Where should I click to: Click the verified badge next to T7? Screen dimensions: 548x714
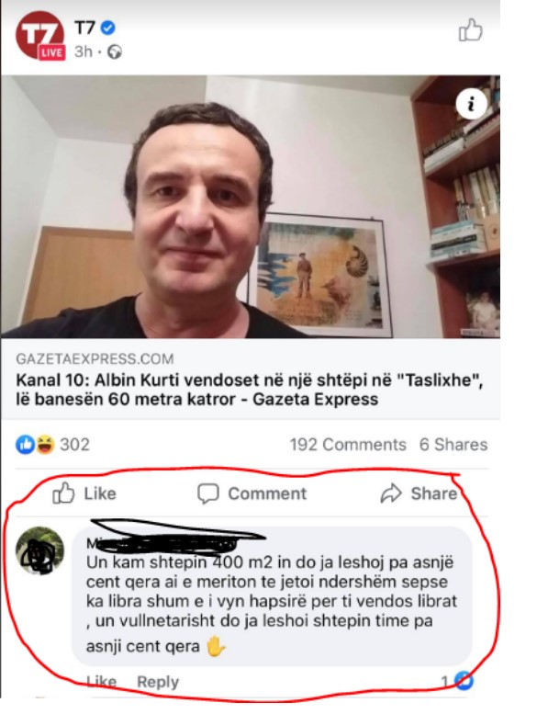pos(107,28)
